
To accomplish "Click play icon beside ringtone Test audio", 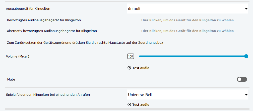I will 129,104.
